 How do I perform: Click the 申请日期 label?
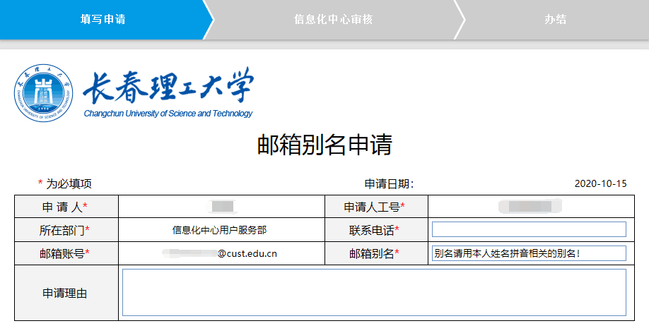point(389,184)
